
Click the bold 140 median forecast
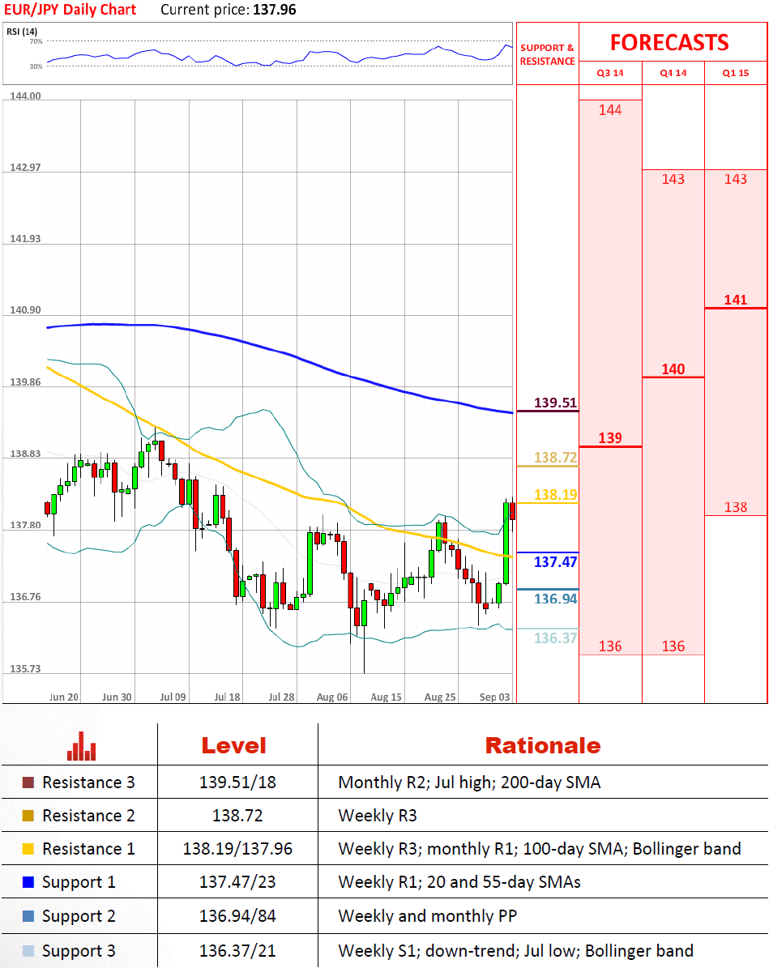click(x=673, y=369)
